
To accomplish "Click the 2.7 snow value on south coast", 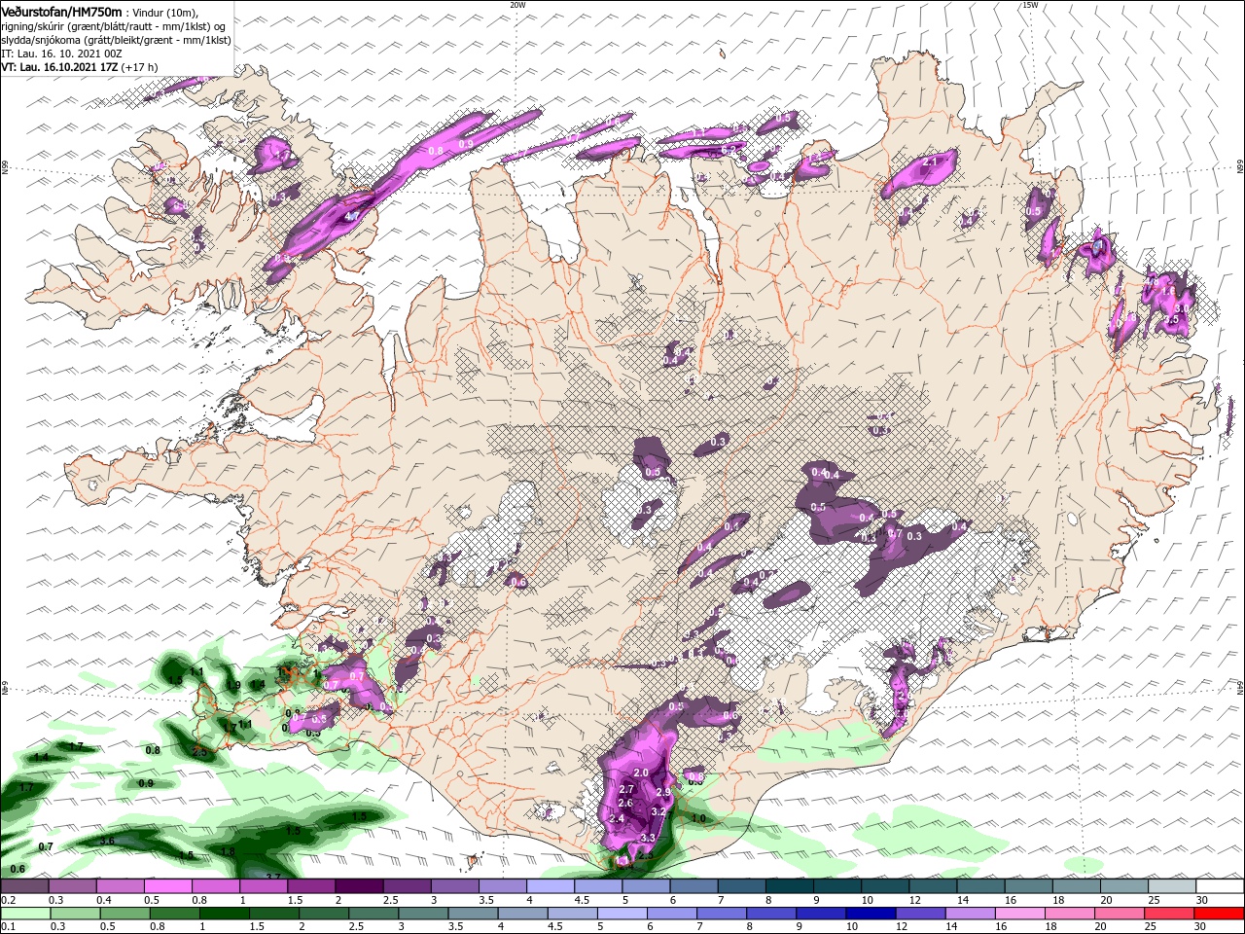I will pyautogui.click(x=626, y=789).
